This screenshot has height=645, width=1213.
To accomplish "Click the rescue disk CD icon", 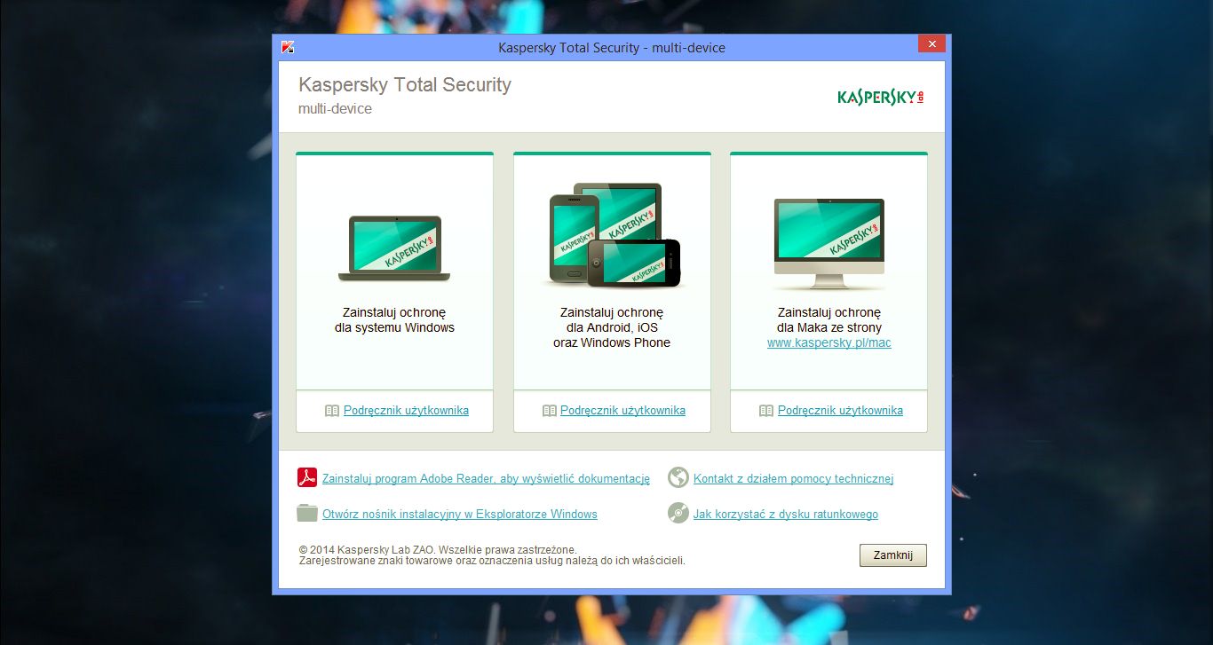I will point(678,513).
